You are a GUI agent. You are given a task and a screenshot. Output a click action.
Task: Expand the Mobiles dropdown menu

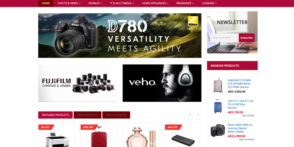pyautogui.click(x=95, y=3)
